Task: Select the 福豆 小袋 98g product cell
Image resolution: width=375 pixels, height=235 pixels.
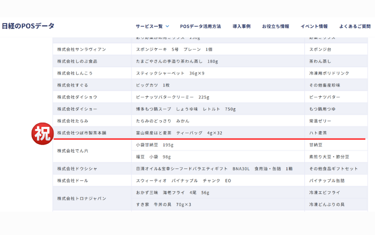Action: coord(218,157)
